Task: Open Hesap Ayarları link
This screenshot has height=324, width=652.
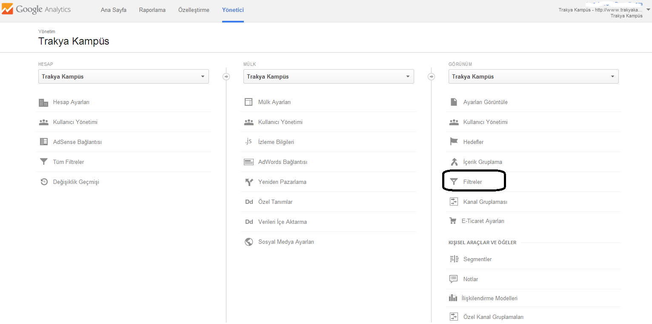Action: (x=71, y=102)
